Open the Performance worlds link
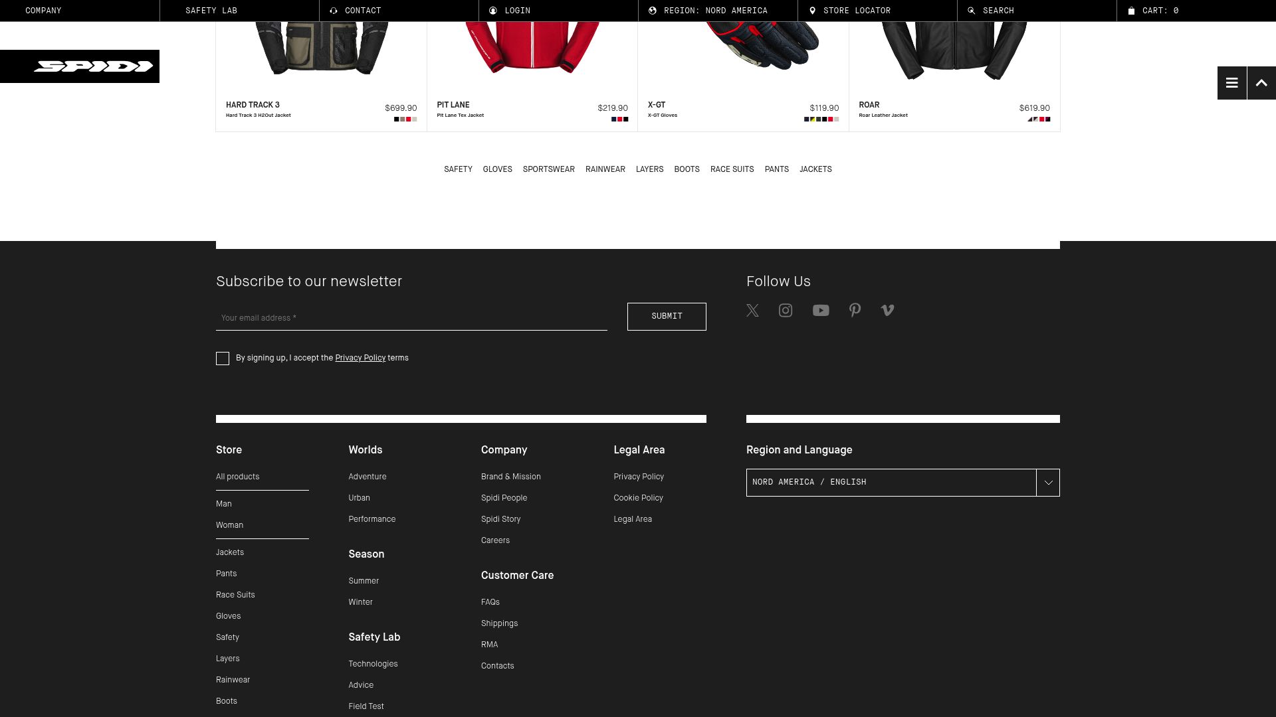 [372, 519]
